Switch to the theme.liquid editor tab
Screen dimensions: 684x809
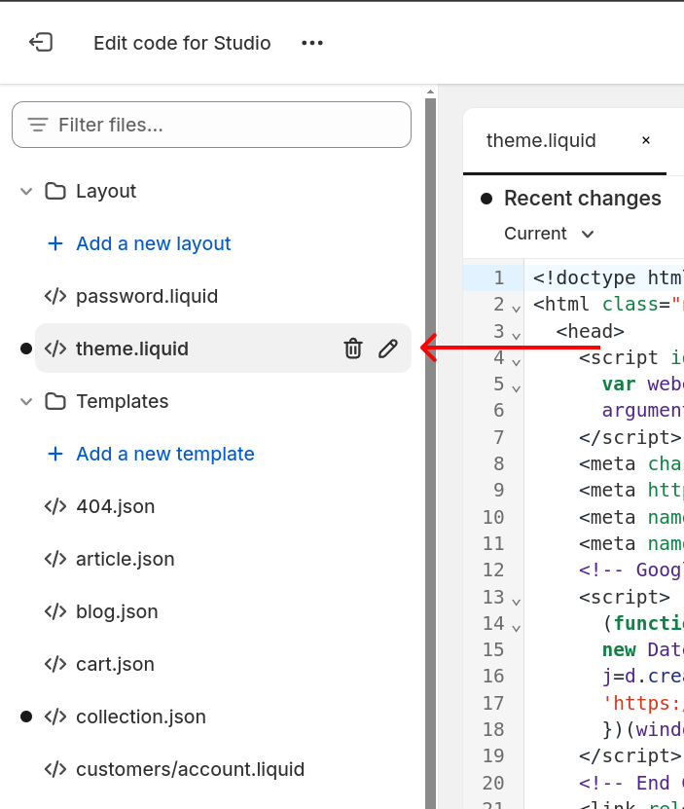[x=541, y=140]
